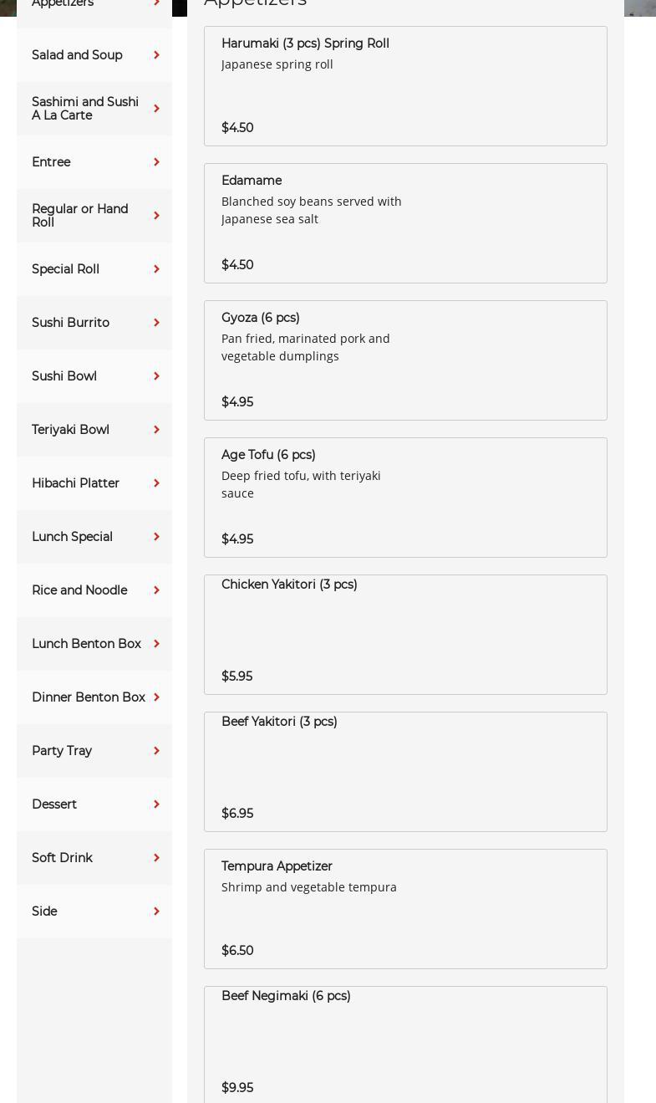Screen dimensions: 656x1103
Task: Pick the Gyoza (6 pcs) item
Action: pyautogui.click(x=405, y=360)
